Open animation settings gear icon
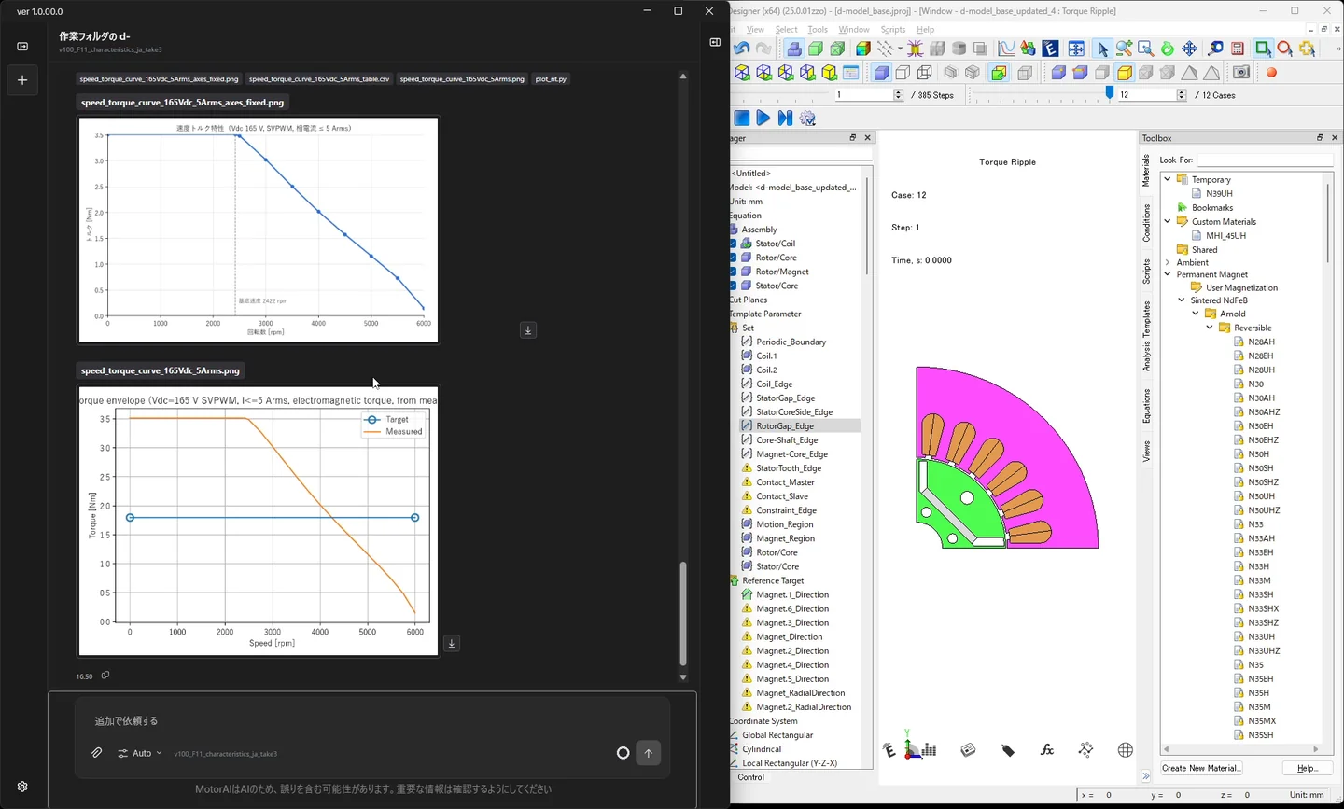 [x=808, y=118]
